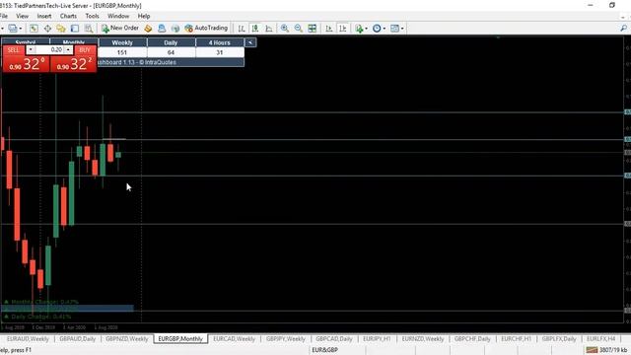631x355 pixels.
Task: Click the EUR&GBP status bar text
Action: click(x=324, y=350)
